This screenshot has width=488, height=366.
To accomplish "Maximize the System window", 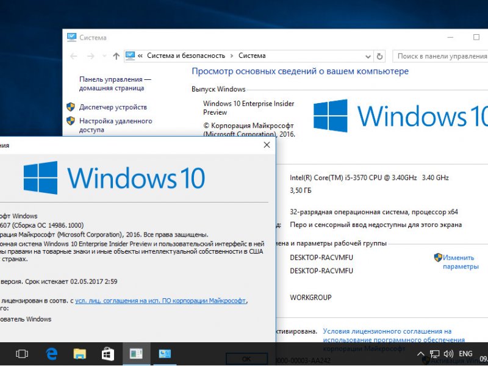I will coord(476,37).
